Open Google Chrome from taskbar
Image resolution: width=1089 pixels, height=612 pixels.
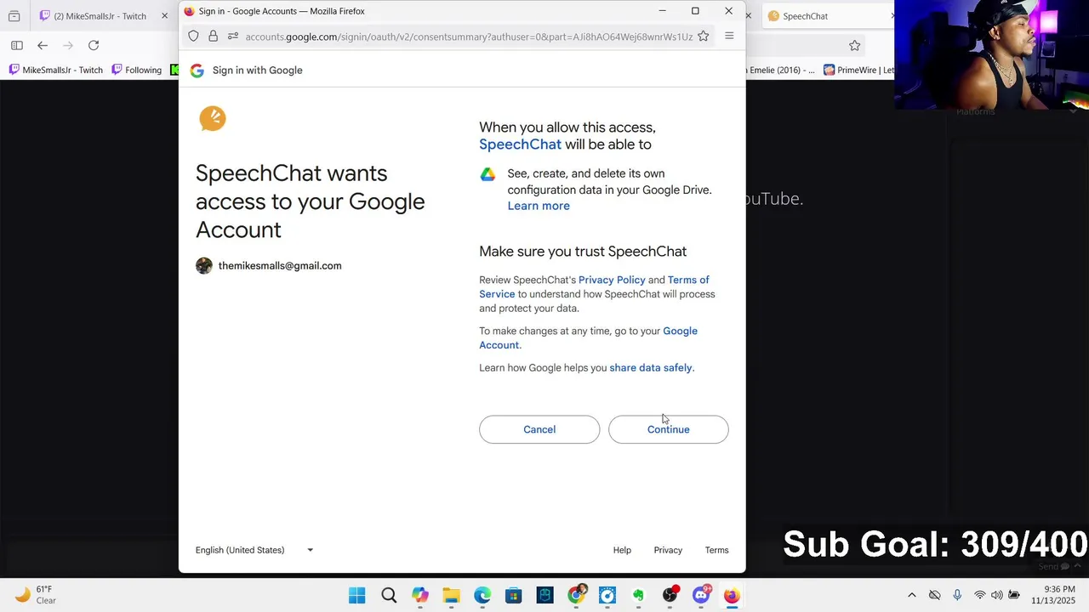pos(576,596)
